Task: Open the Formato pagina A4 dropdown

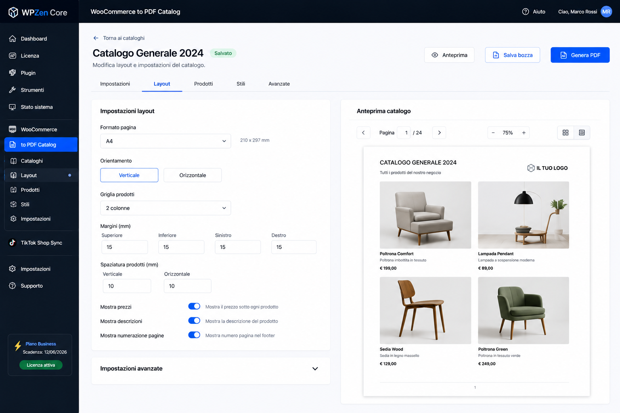Action: pos(165,141)
